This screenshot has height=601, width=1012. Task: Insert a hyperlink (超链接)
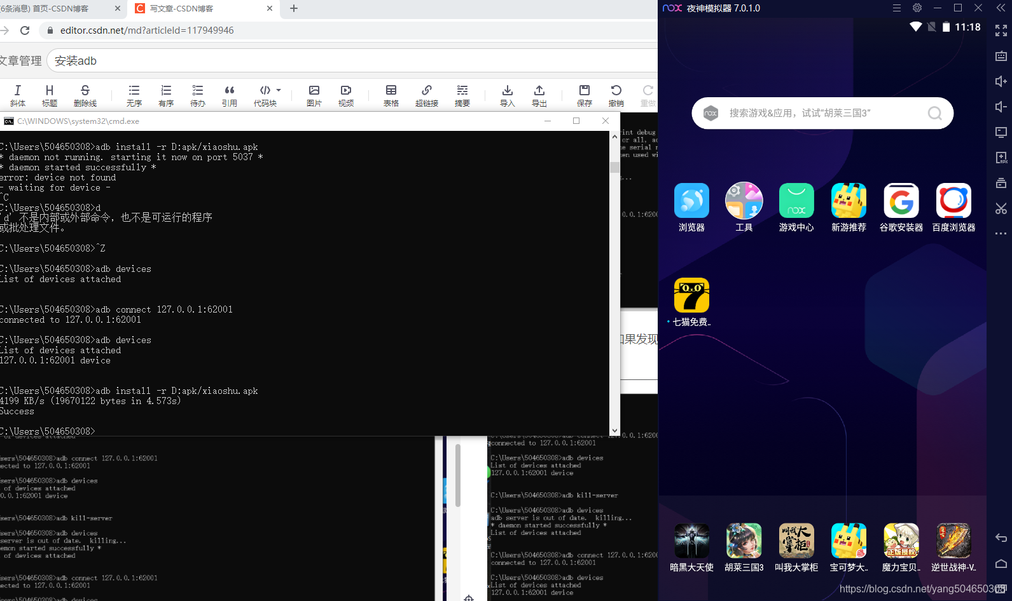pyautogui.click(x=427, y=95)
